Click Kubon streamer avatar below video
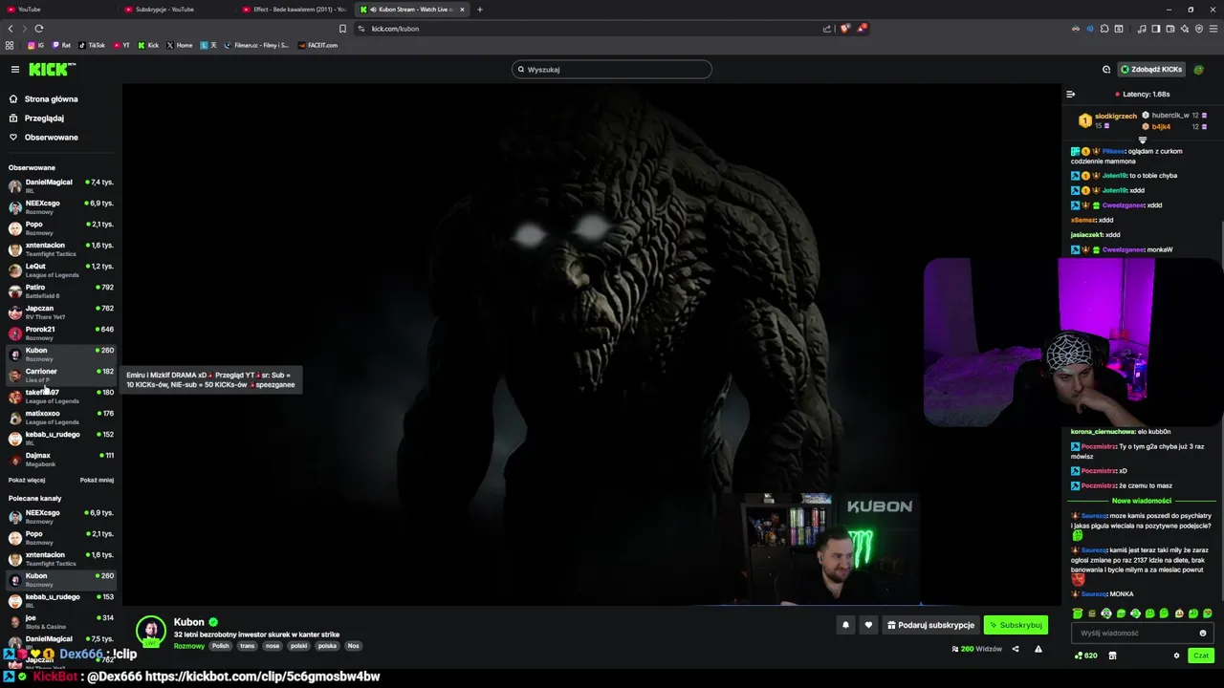The image size is (1224, 688). click(150, 631)
